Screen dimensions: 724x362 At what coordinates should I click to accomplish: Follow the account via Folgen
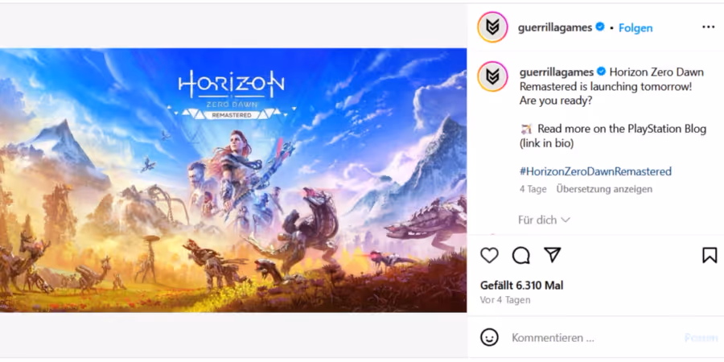[636, 27]
